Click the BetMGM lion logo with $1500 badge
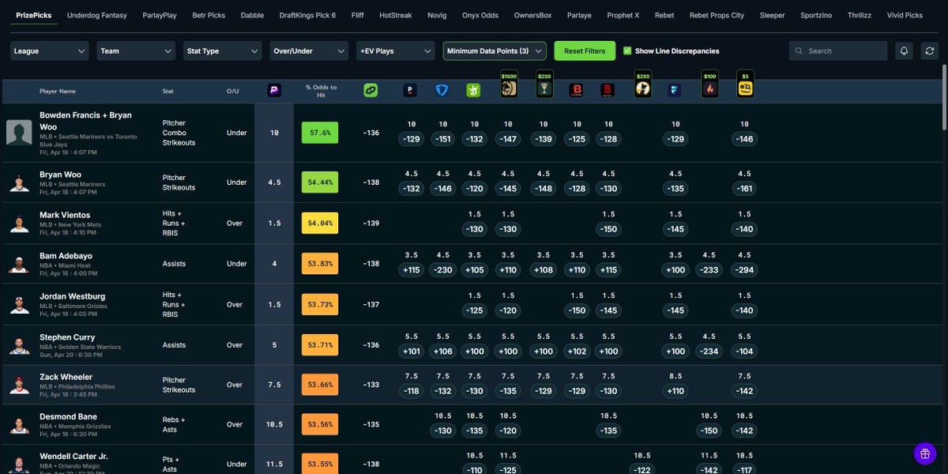The width and height of the screenshot is (948, 474). point(509,85)
